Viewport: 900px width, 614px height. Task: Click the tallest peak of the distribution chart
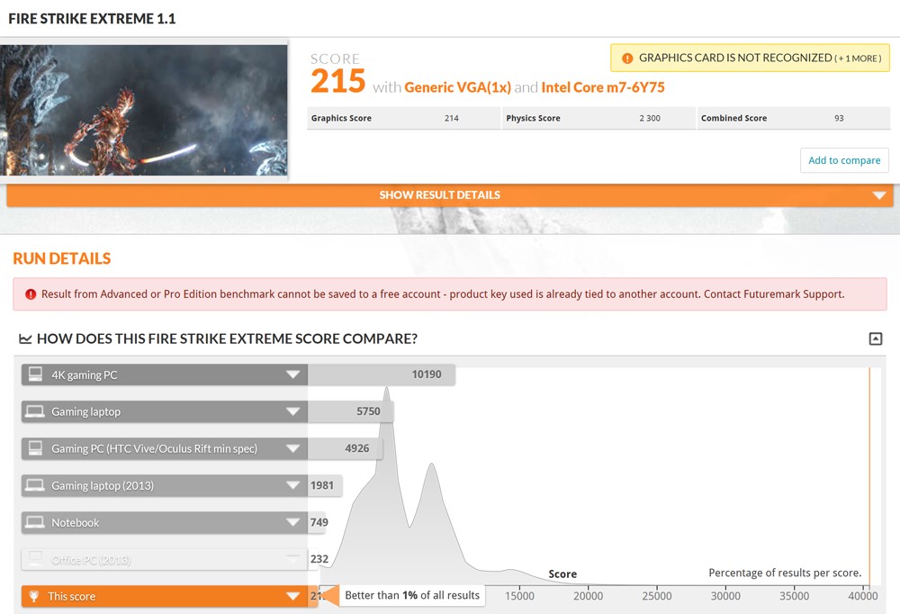(387, 391)
